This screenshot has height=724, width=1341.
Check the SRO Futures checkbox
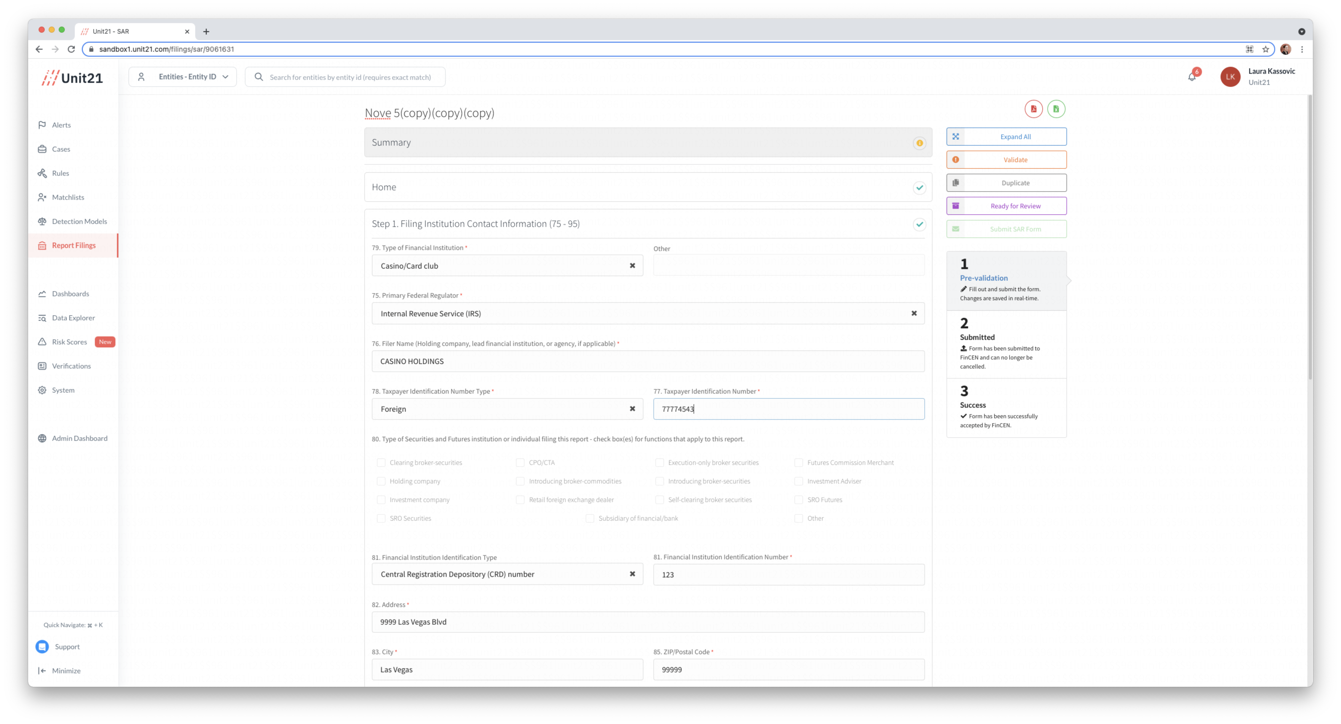click(x=798, y=500)
